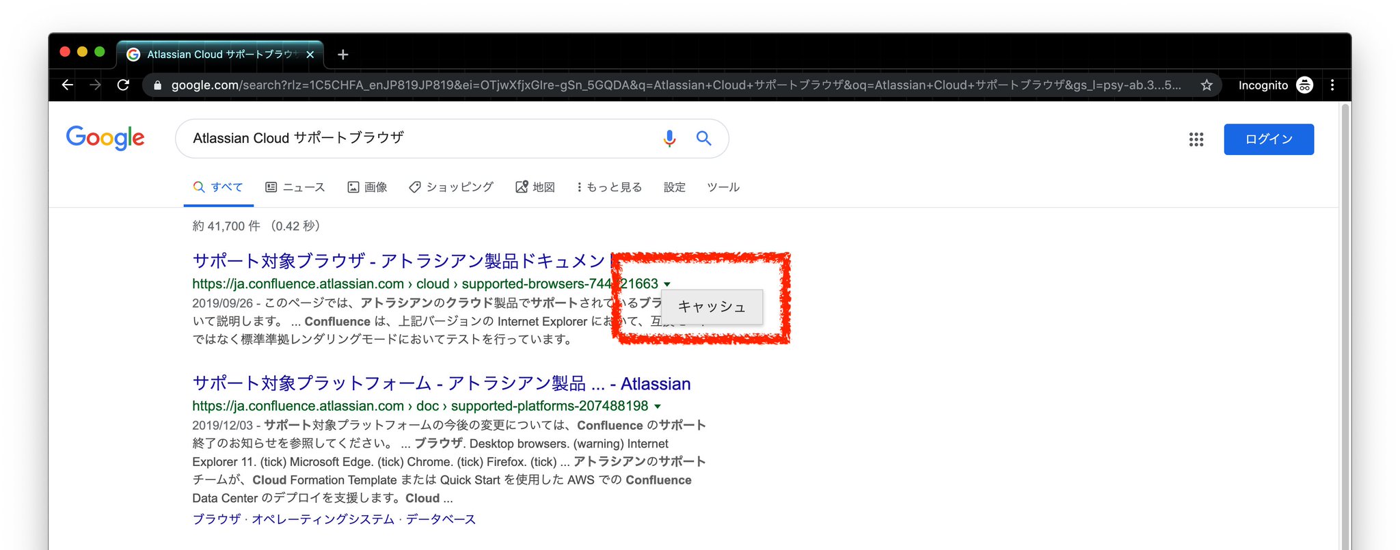This screenshot has height=550, width=1400.
Task: Open the Chrome three-dot menu
Action: point(1332,85)
